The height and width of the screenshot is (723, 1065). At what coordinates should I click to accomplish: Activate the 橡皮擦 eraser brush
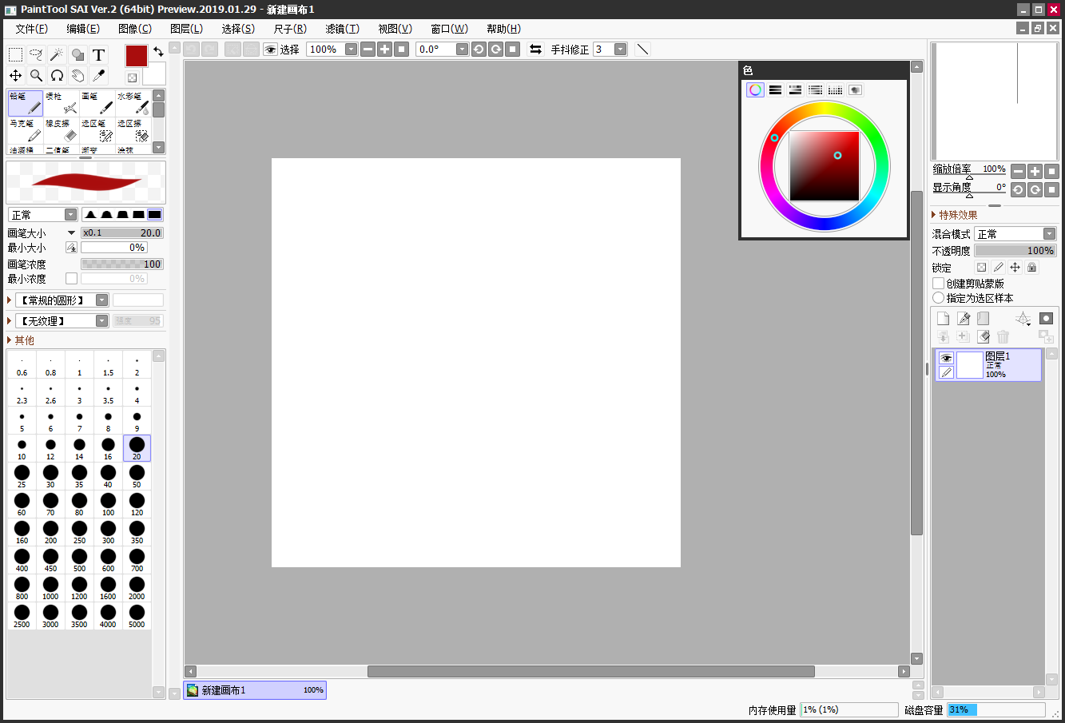pos(62,131)
